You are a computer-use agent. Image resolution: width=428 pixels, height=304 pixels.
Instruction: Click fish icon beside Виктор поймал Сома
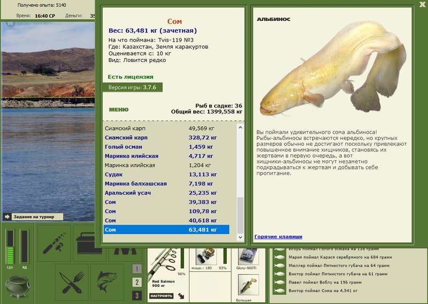tap(279, 291)
